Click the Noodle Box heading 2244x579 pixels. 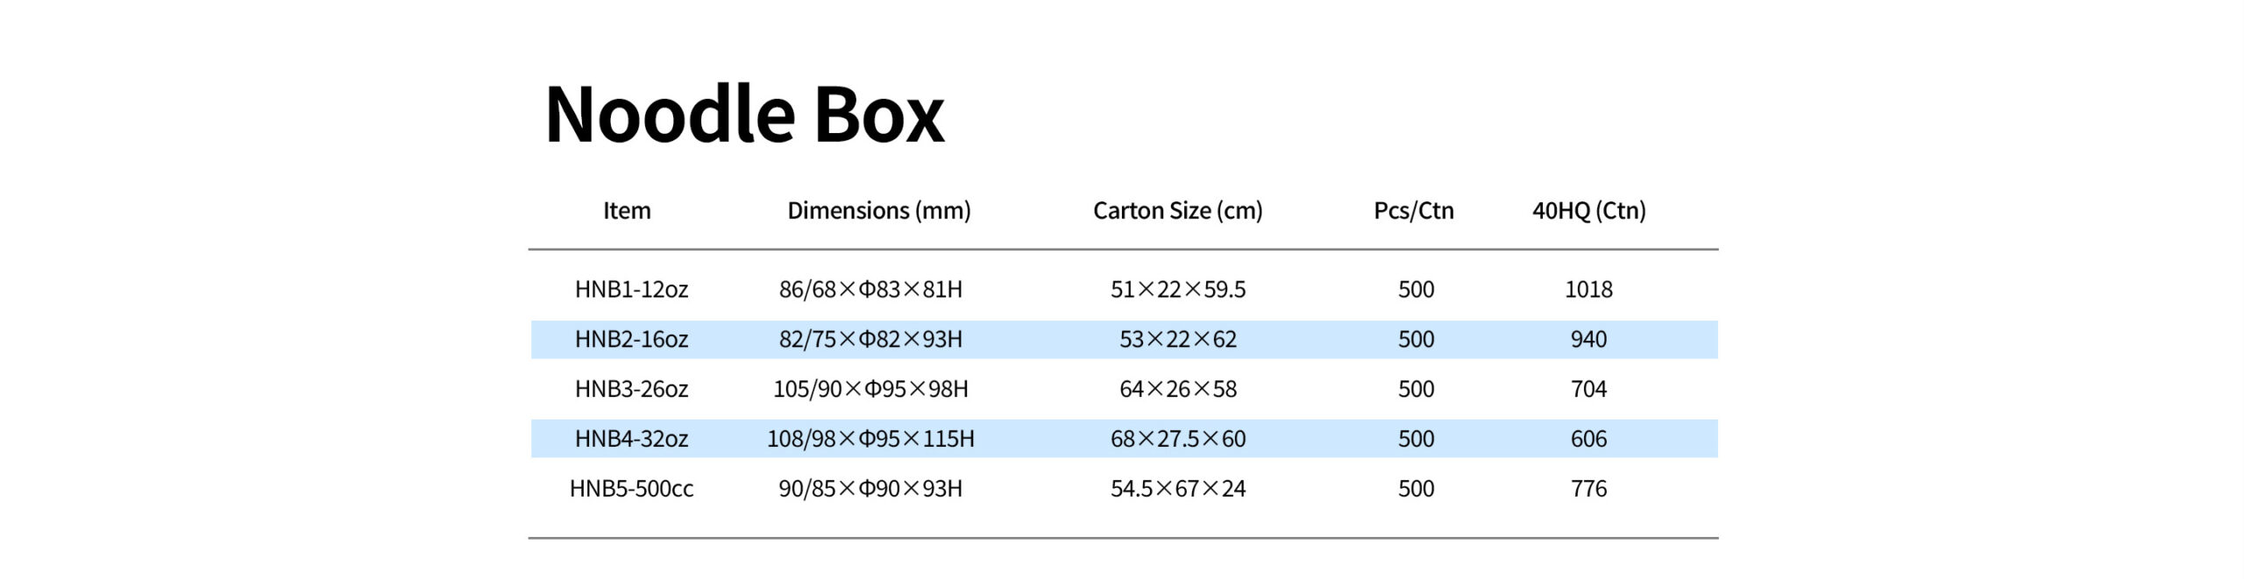point(744,114)
